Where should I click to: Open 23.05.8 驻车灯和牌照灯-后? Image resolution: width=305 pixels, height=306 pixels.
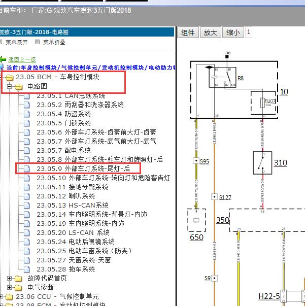coord(99,159)
